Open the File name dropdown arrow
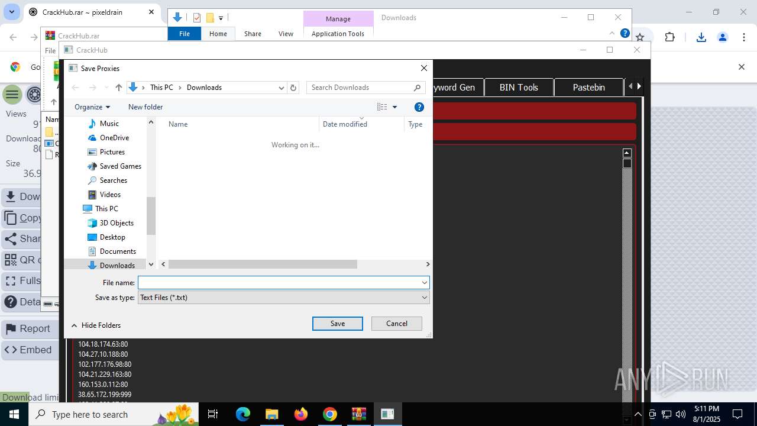Screen dimensions: 757x426 [x=424, y=283]
